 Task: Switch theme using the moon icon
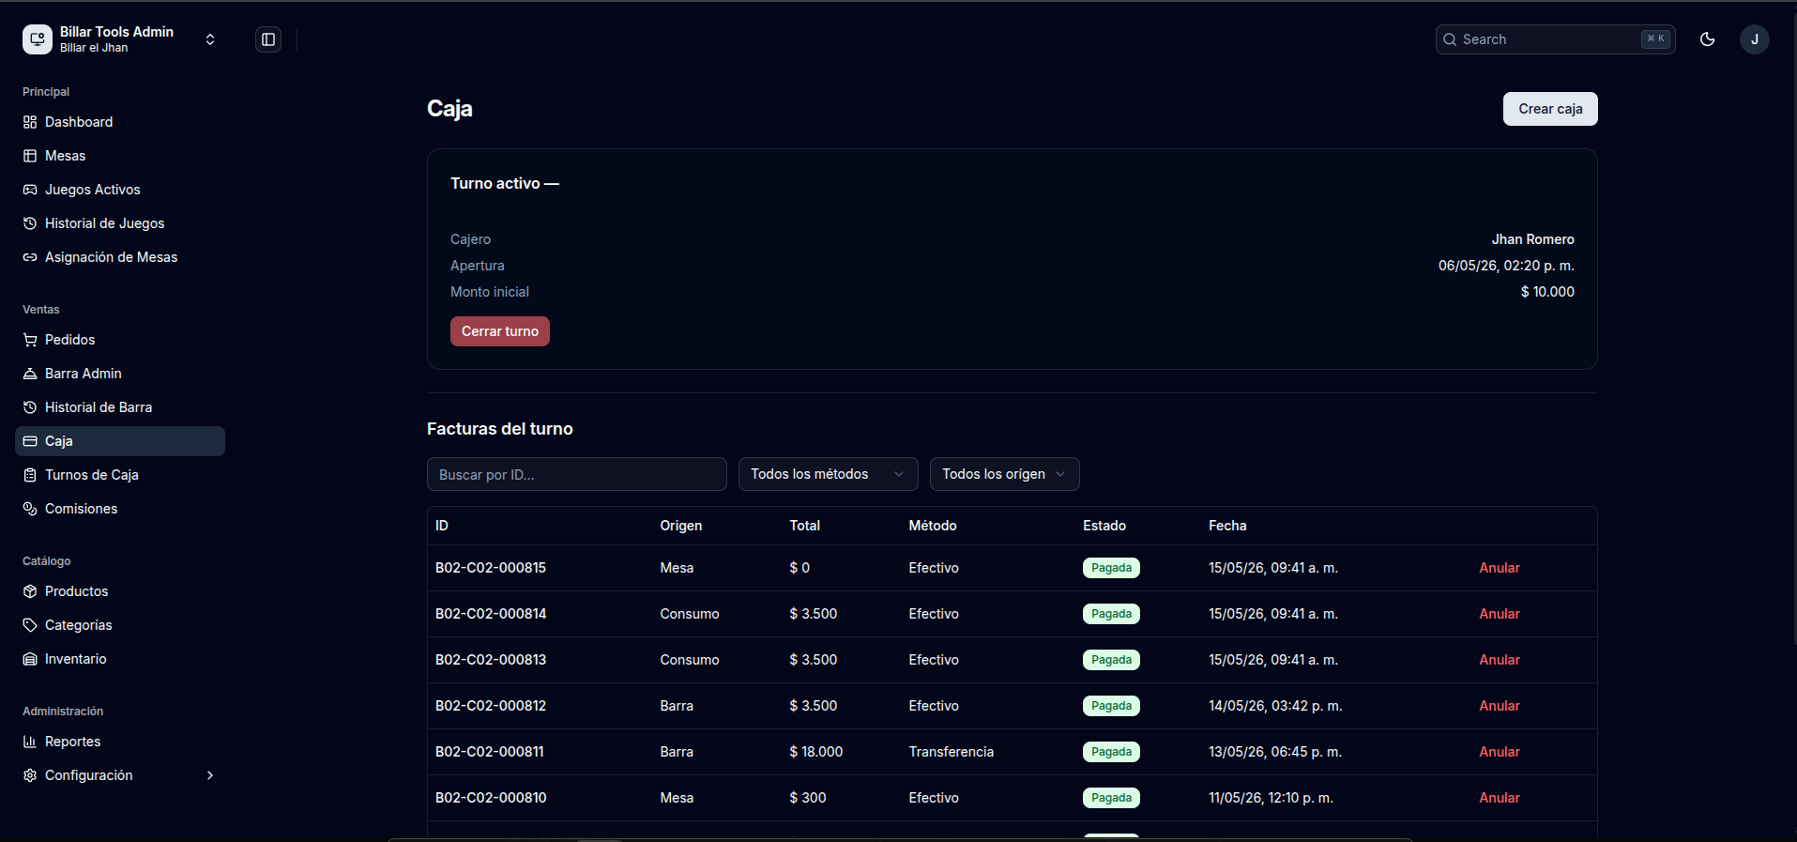click(x=1708, y=39)
